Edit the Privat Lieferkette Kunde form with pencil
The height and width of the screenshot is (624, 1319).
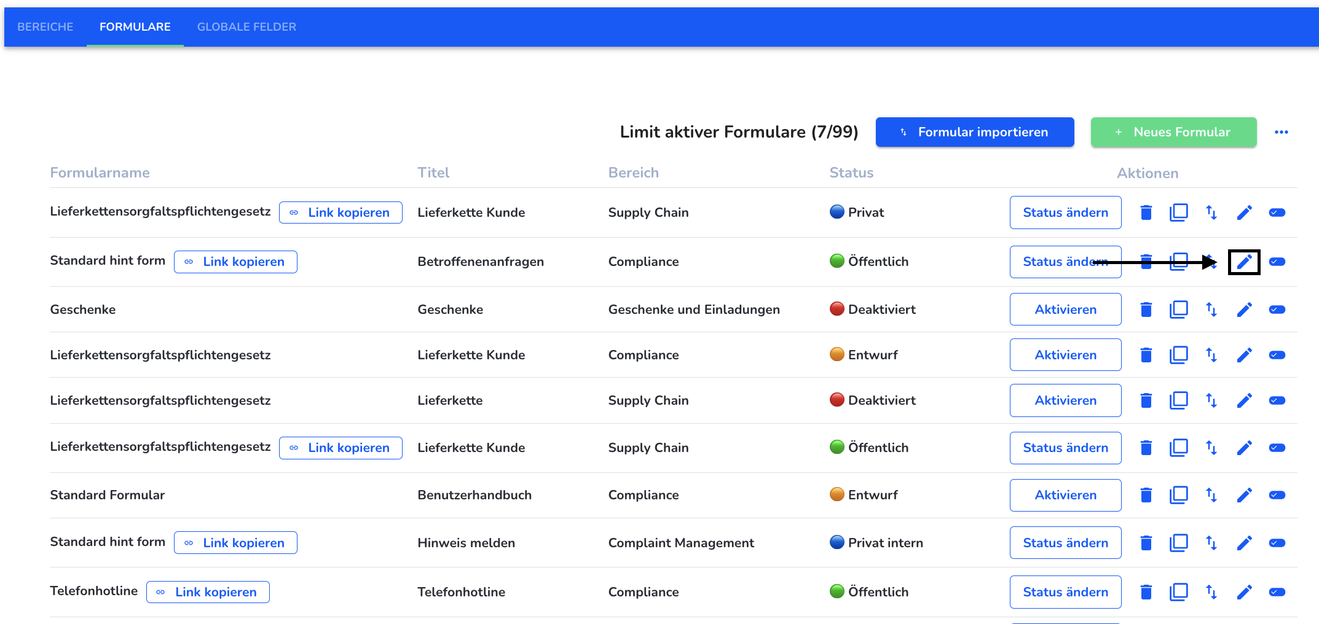(1244, 213)
